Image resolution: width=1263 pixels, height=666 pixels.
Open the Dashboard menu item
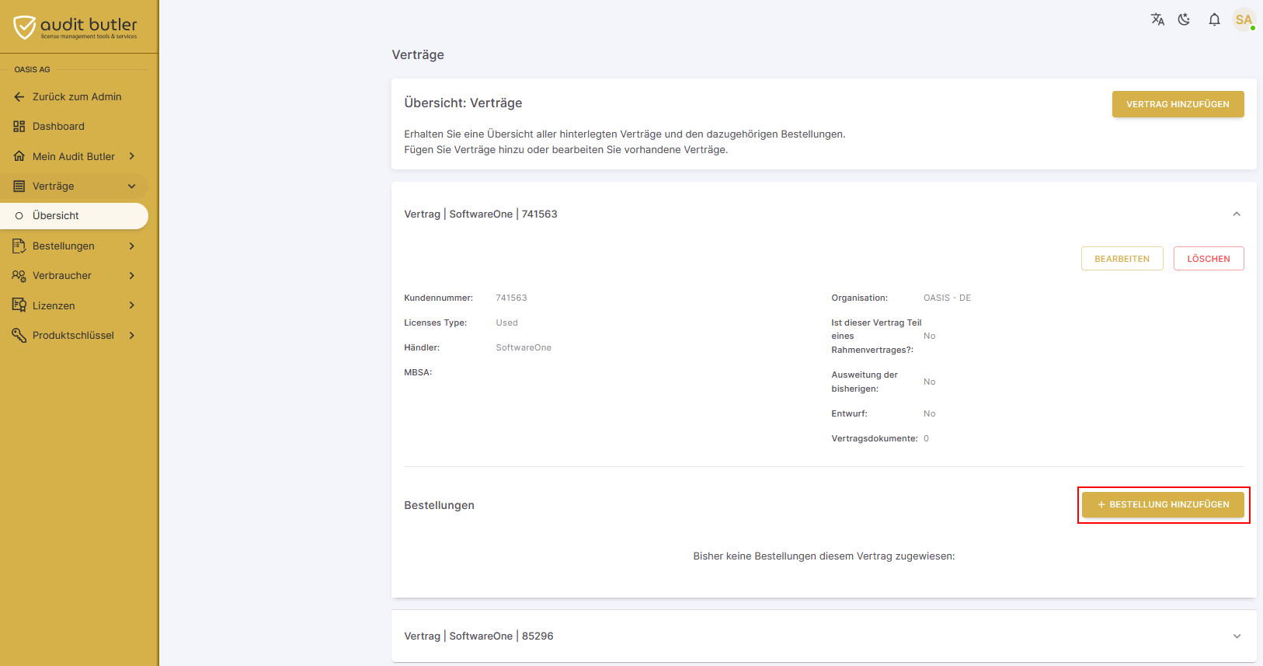[x=74, y=127]
